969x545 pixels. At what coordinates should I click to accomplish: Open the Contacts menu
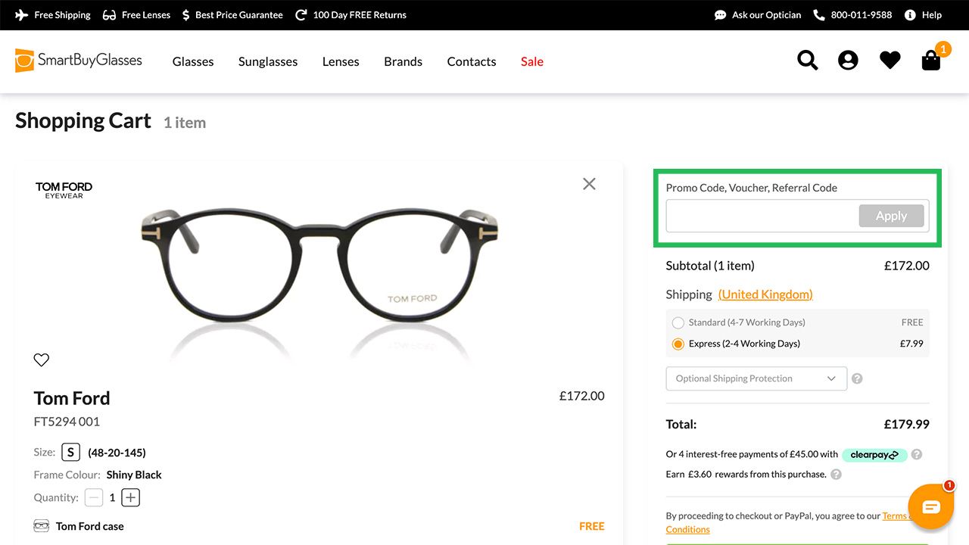472,61
